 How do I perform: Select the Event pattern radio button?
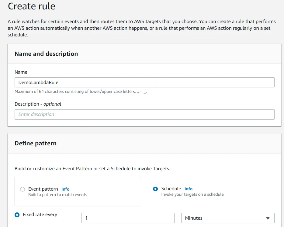click(x=23, y=189)
